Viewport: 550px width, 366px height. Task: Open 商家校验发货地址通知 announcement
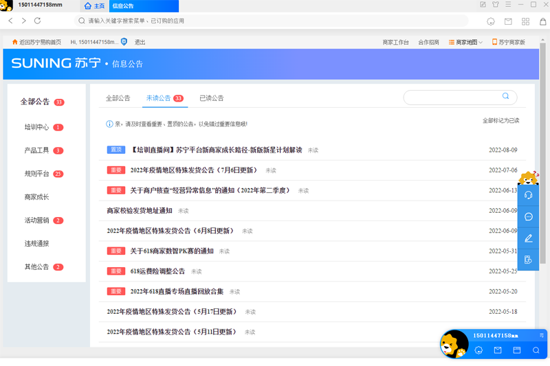click(x=140, y=211)
